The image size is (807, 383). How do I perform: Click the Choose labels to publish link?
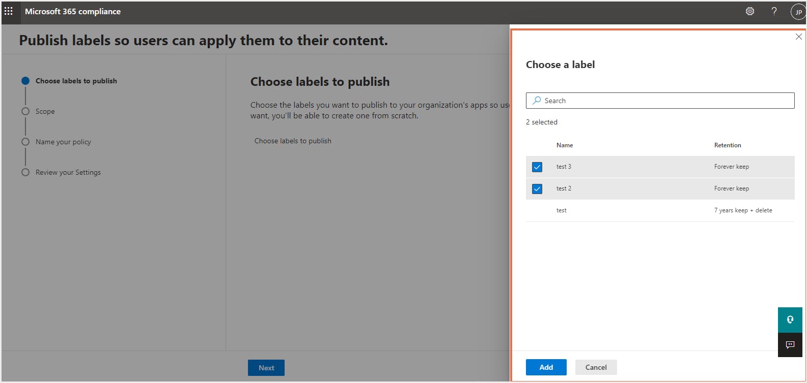coord(293,141)
